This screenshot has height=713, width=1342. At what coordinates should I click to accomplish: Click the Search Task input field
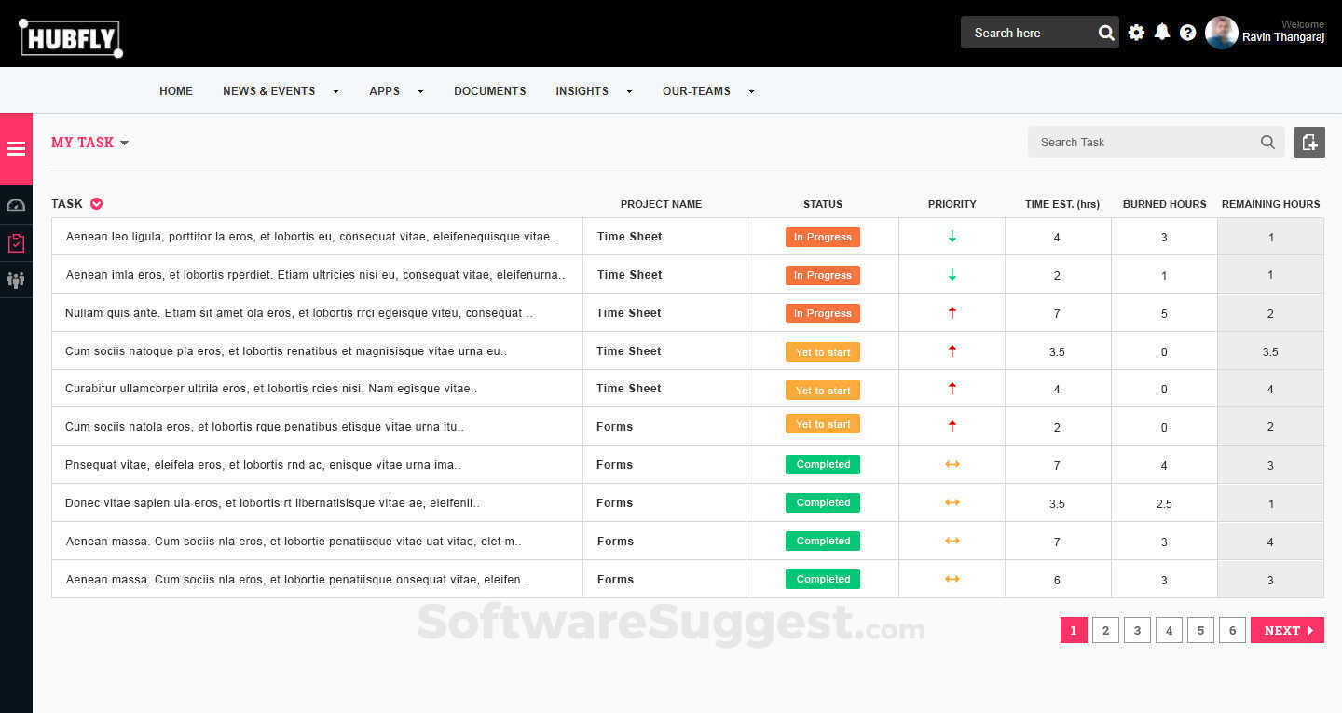click(x=1142, y=143)
